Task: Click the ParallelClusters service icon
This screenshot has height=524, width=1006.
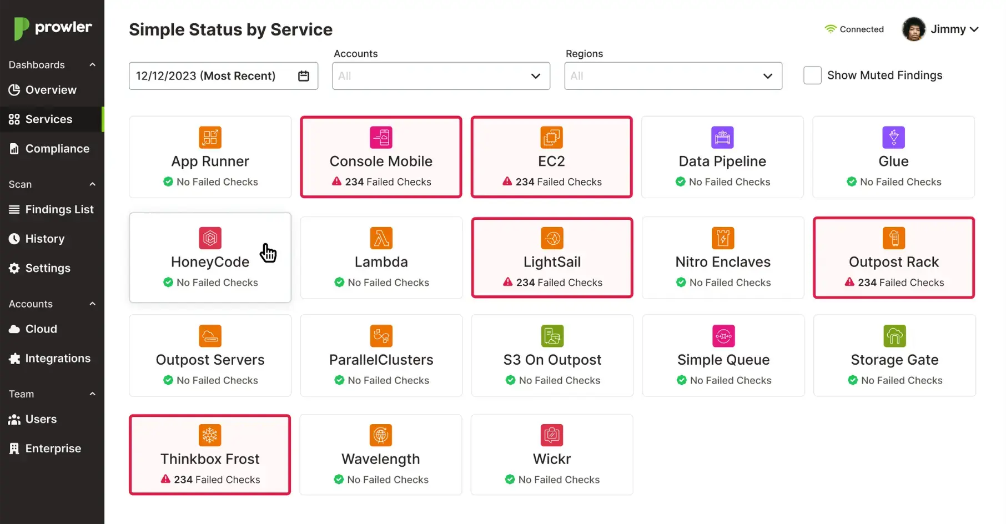Action: click(x=381, y=336)
